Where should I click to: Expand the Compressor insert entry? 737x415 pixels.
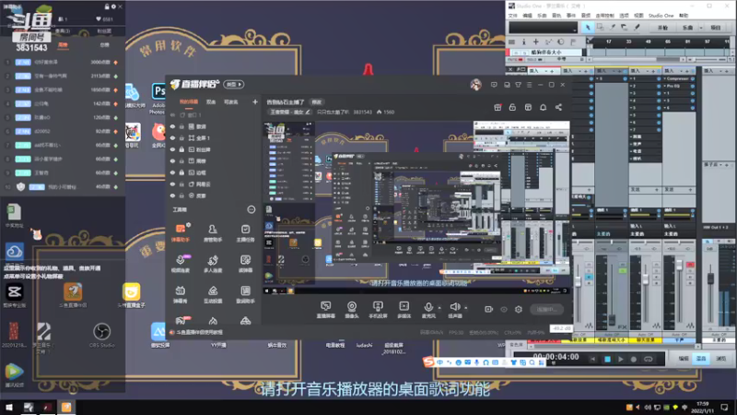[664, 78]
